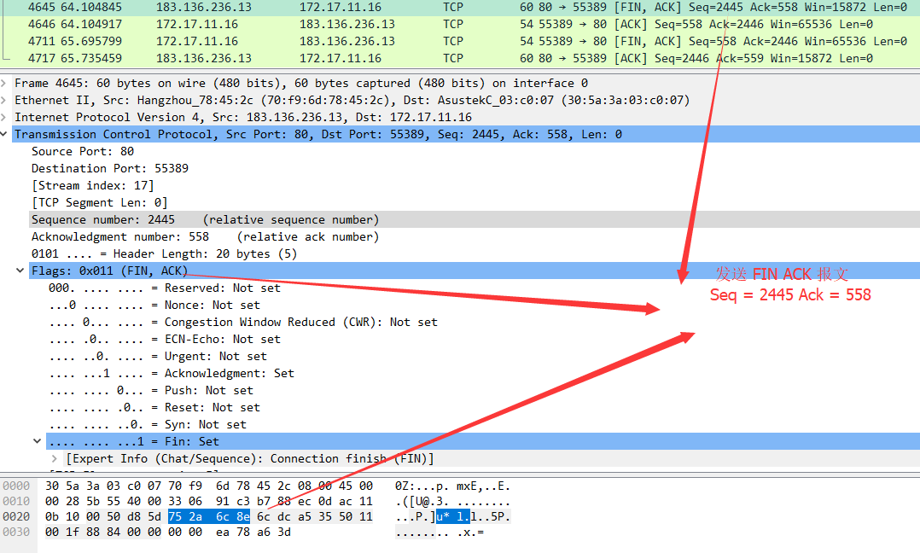Select the Syn: Not set flag
Image resolution: width=920 pixels, height=553 pixels.
(x=147, y=424)
